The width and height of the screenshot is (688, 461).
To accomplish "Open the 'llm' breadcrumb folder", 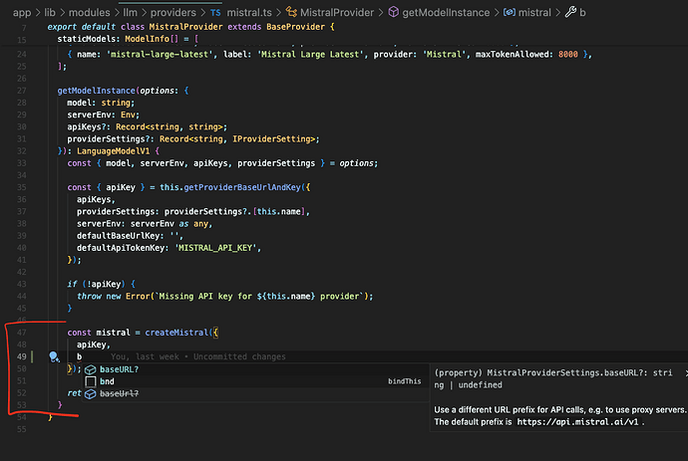I will [x=131, y=13].
